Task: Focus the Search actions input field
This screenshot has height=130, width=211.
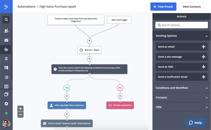Action: [x=181, y=25]
